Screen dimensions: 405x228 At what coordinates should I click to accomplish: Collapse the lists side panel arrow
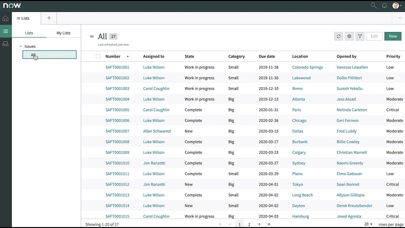(91, 36)
